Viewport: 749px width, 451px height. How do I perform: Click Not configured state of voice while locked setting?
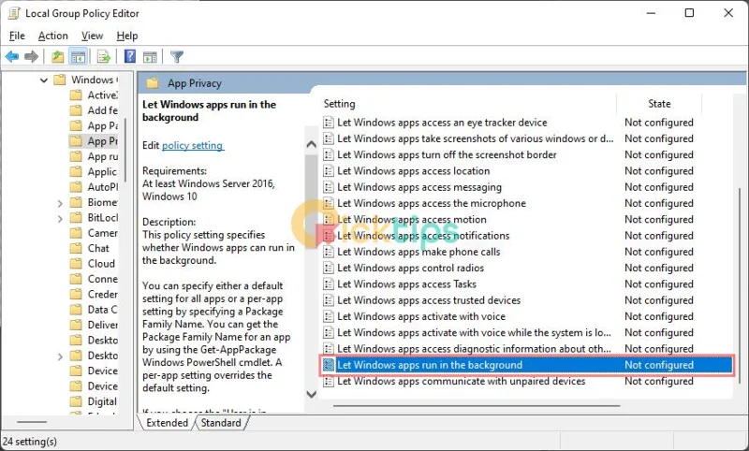(659, 333)
